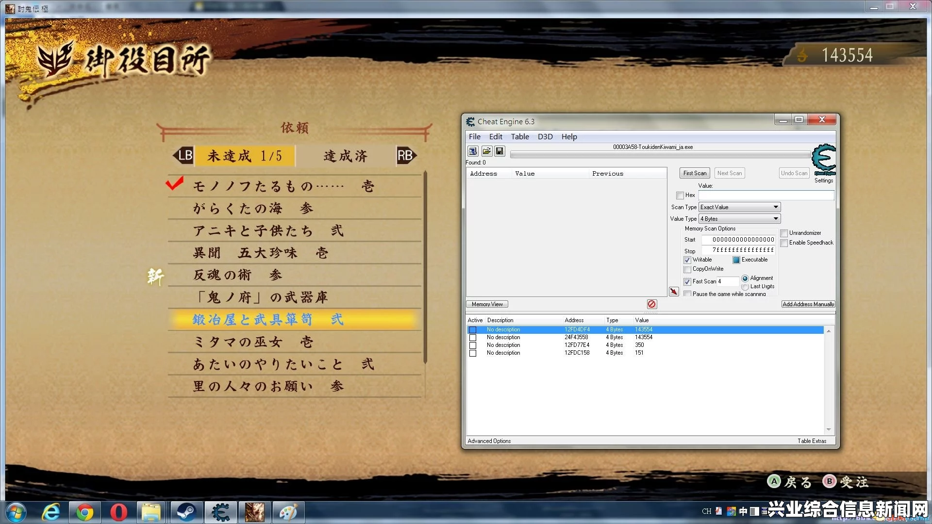Open Steam from the taskbar
This screenshot has width=932, height=524.
pyautogui.click(x=185, y=512)
